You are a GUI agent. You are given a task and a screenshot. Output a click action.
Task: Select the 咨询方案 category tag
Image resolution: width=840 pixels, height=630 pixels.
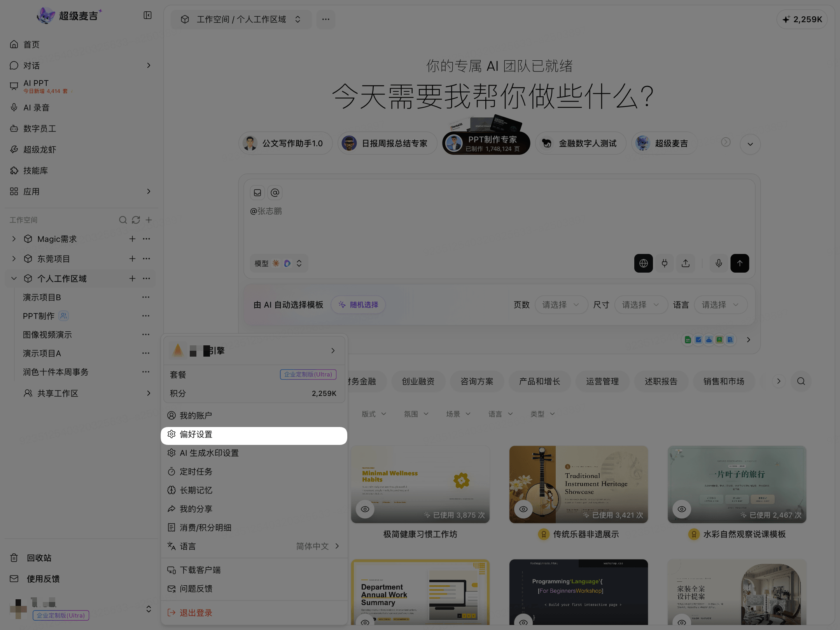pos(477,381)
